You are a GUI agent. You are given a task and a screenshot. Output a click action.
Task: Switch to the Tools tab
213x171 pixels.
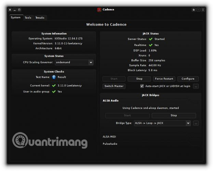tap(28, 18)
